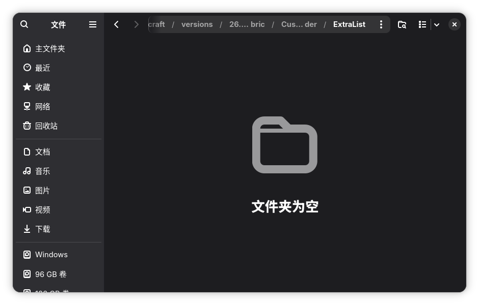The width and height of the screenshot is (479, 305).
Task: Open path bar three-dot menu
Action: 381,24
